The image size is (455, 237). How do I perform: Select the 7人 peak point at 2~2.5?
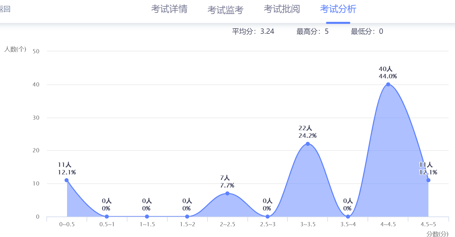click(x=227, y=193)
